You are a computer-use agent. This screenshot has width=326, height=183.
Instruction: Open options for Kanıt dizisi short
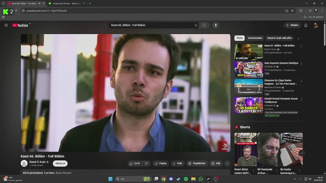pos(254,171)
